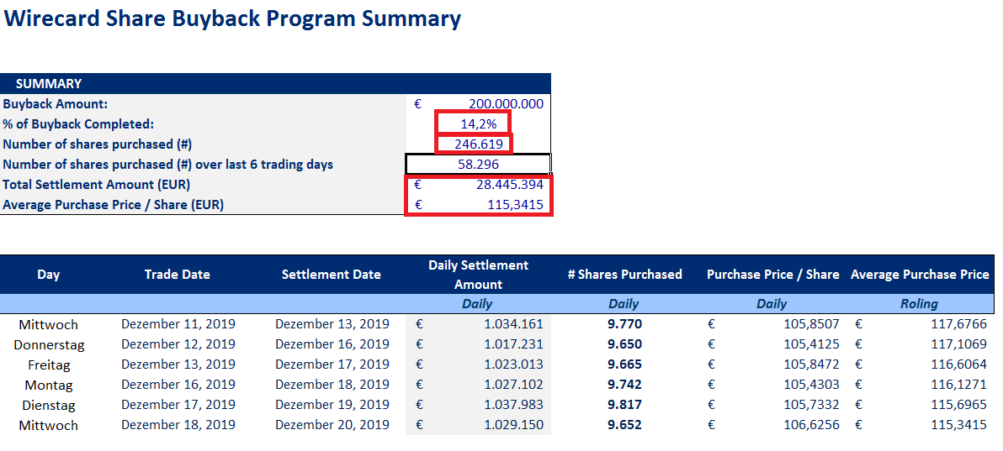
Task: Click trade date Dezember 11, 2019
Action: coord(178,324)
